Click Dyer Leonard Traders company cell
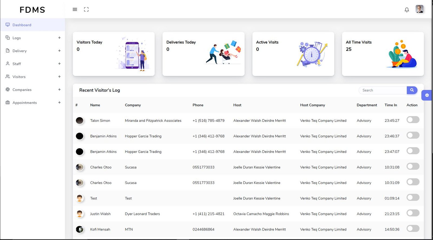 point(142,214)
